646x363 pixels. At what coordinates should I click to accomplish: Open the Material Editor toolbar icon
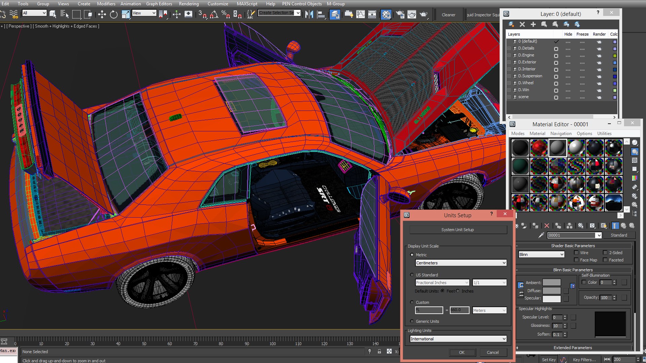(x=386, y=14)
